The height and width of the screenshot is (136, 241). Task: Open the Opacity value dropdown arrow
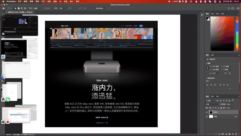point(232,104)
